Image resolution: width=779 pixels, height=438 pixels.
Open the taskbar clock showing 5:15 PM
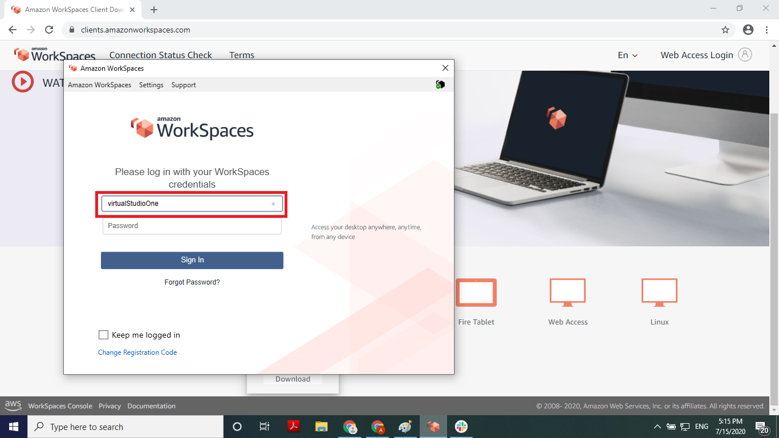click(x=731, y=427)
